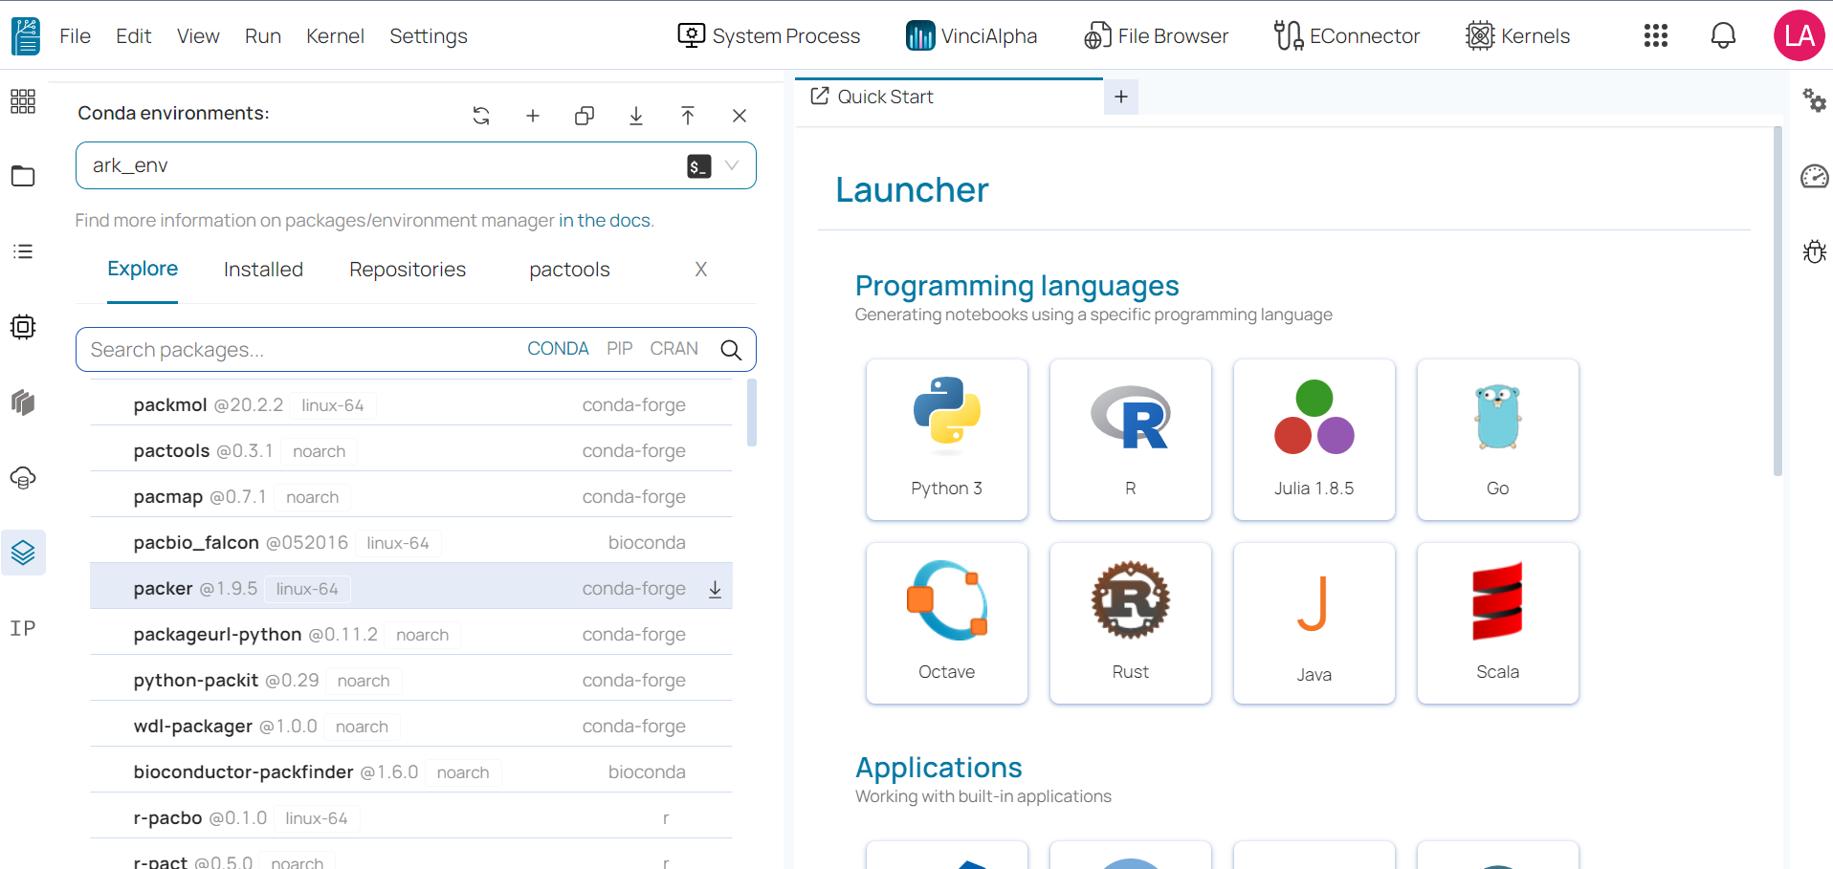Toggle the CONDA package source filter
The image size is (1833, 869).
(558, 348)
